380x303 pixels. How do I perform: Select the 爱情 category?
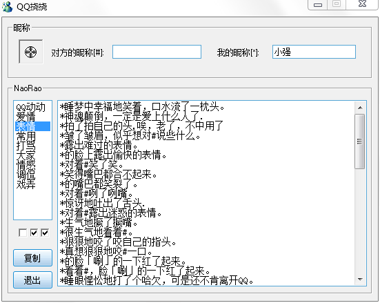26,117
